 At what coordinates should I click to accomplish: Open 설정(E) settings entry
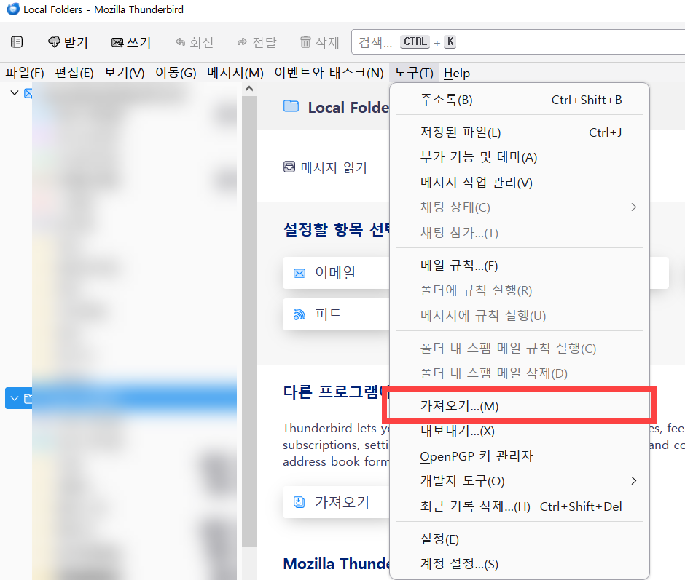point(520,539)
